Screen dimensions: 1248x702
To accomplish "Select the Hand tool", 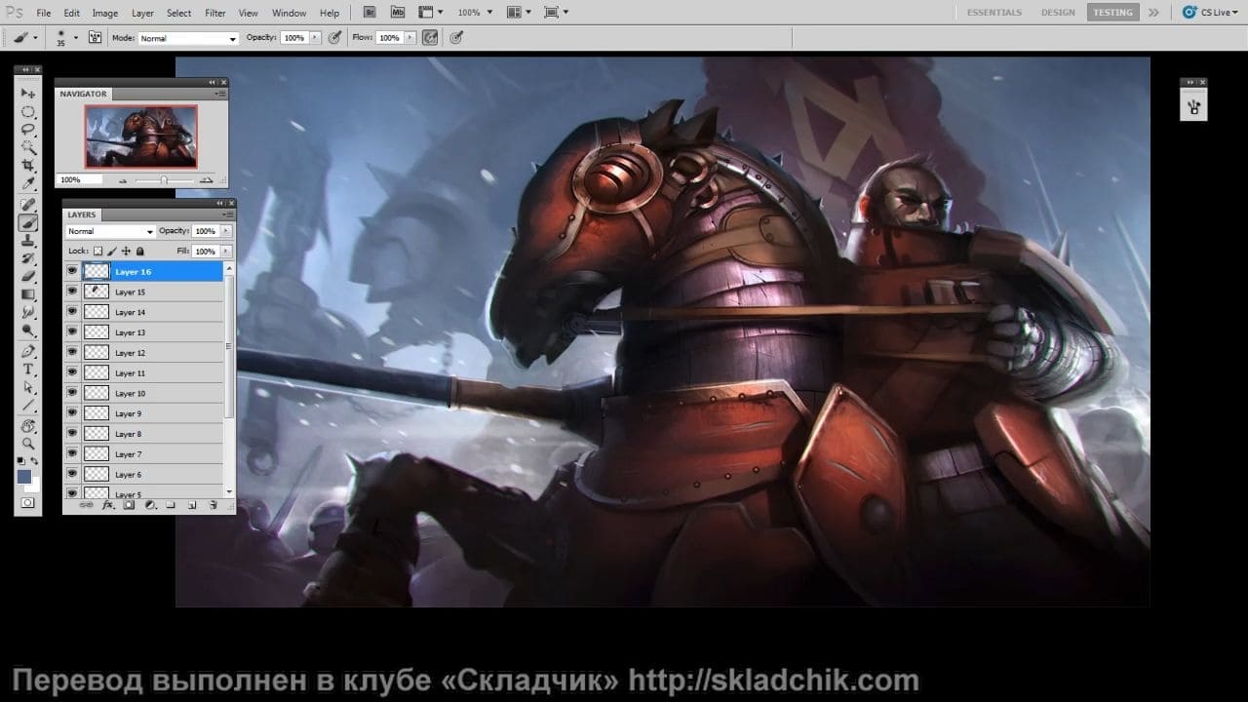I will coord(28,426).
